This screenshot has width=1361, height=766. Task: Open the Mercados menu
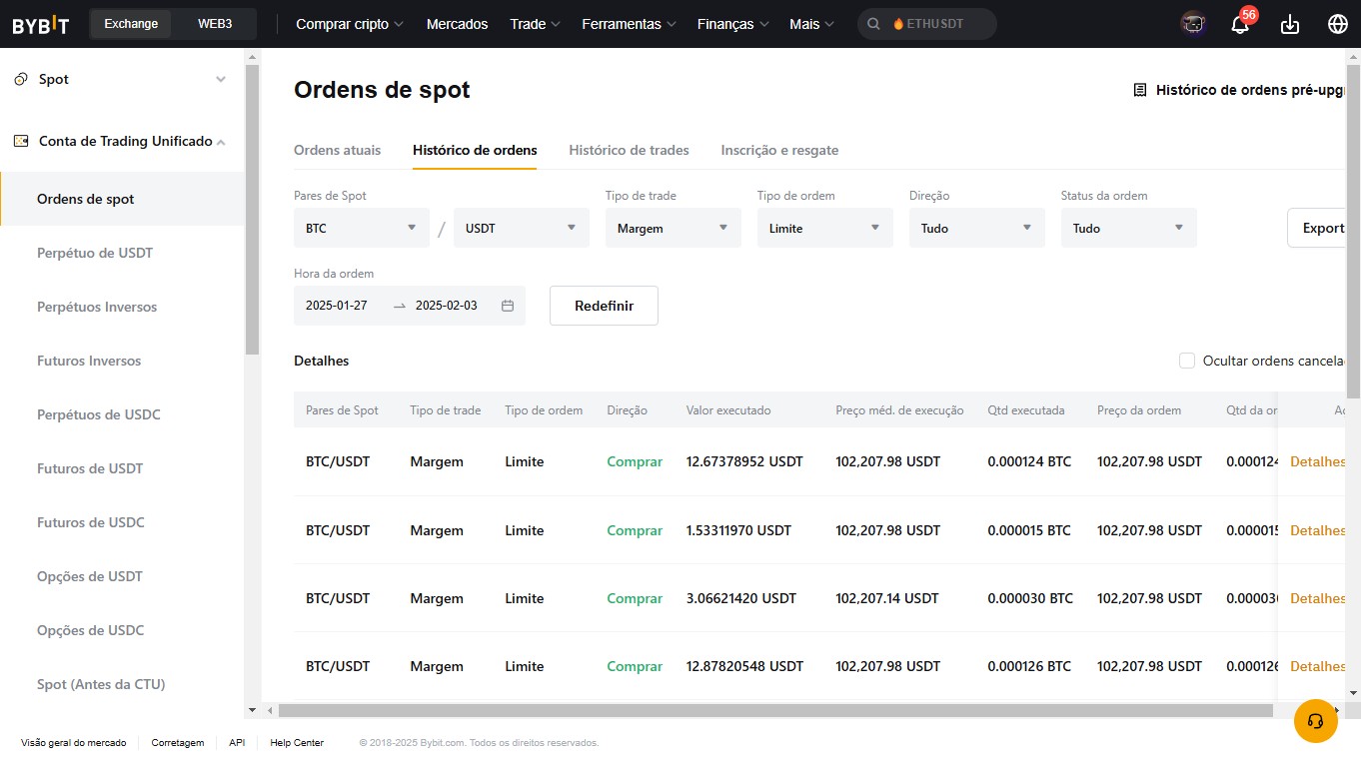[x=457, y=23]
